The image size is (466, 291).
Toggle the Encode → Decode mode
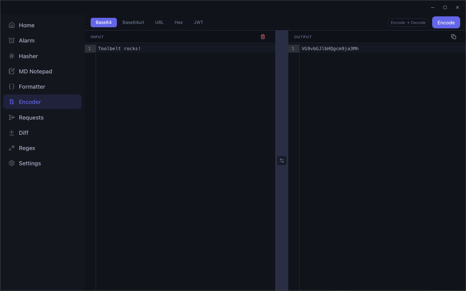408,22
